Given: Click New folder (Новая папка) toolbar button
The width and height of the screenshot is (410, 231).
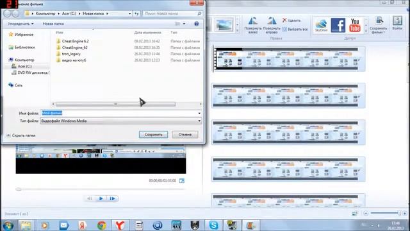Looking at the screenshot, I should click(53, 24).
